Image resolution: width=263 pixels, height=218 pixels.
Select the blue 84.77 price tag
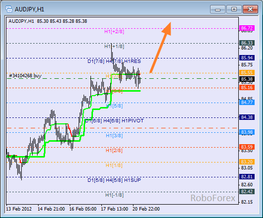coord(247,102)
